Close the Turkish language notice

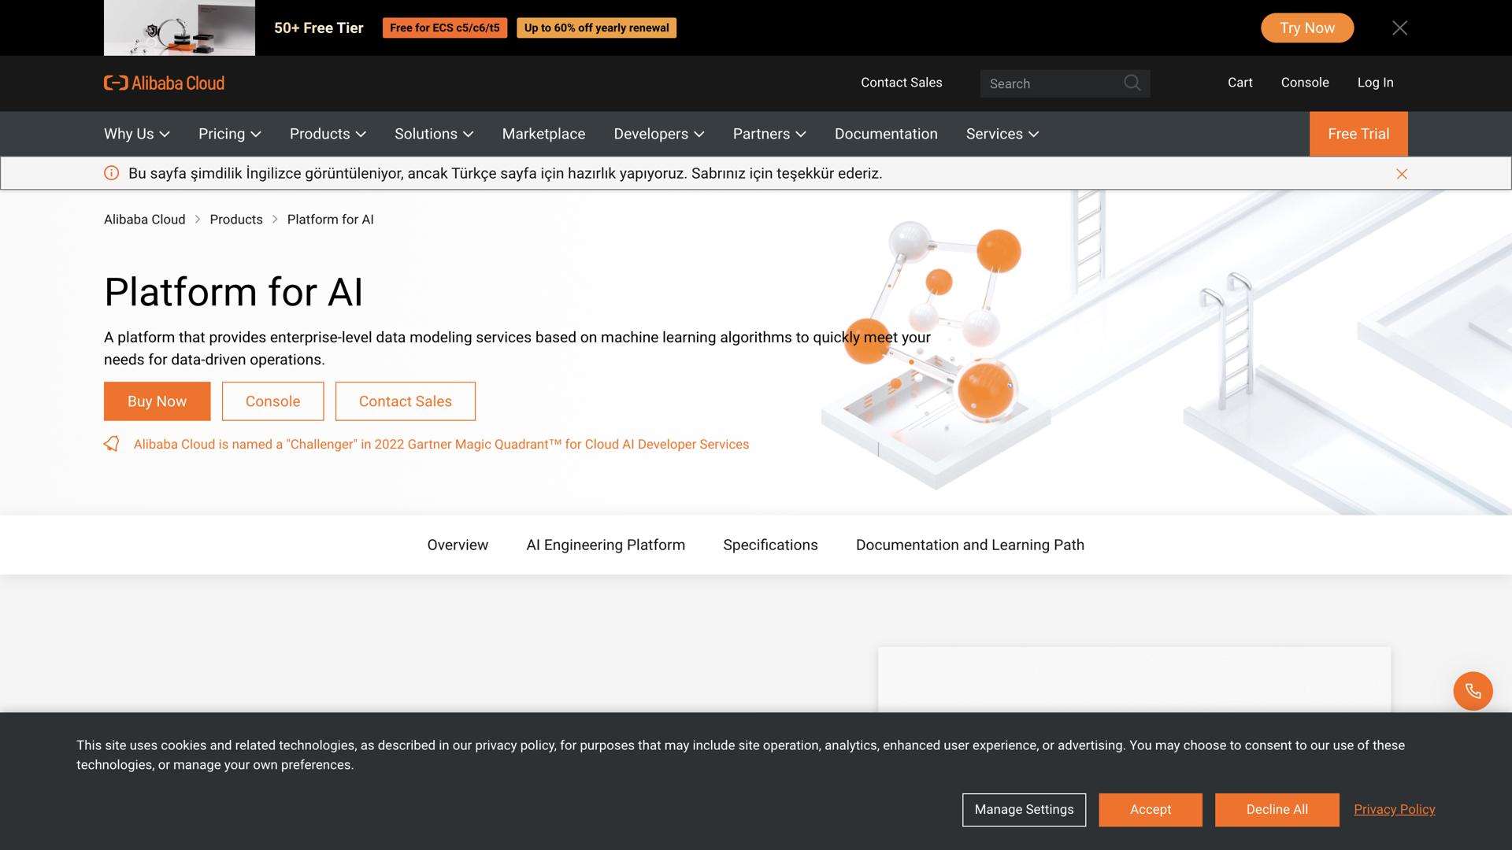tap(1401, 174)
